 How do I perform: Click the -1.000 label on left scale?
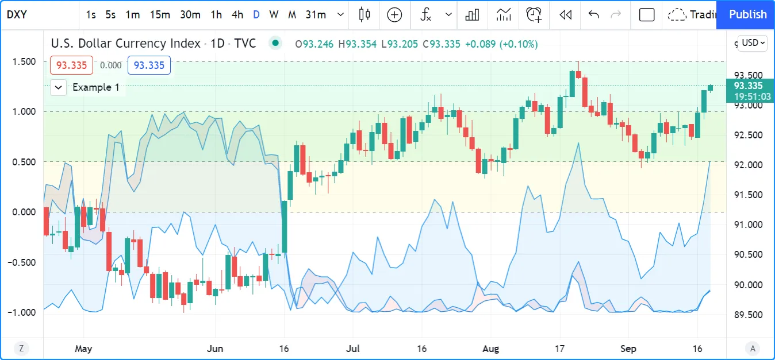(22, 312)
